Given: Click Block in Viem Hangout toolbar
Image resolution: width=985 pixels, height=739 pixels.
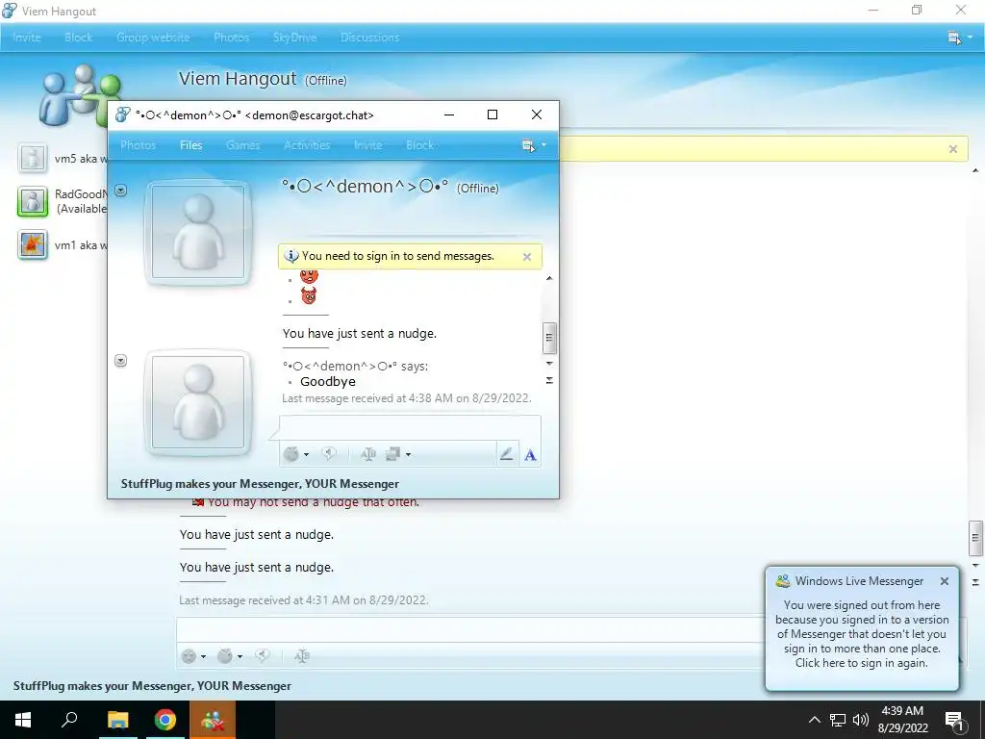Looking at the screenshot, I should 79,38.
